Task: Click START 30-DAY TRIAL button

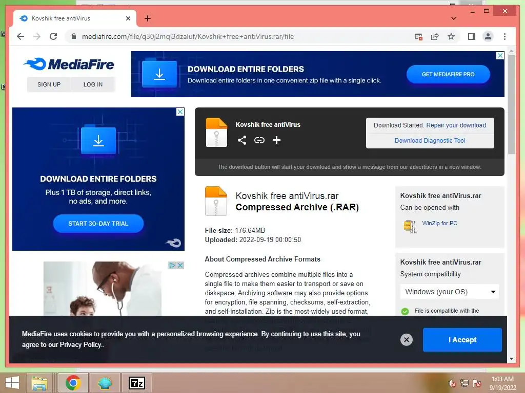Action: [98, 224]
